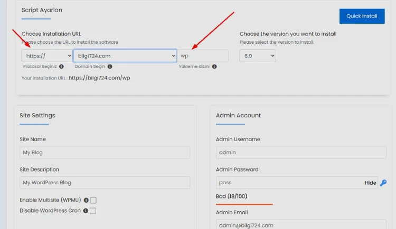Focus the Site Name input field
The height and width of the screenshot is (229, 396).
point(105,153)
